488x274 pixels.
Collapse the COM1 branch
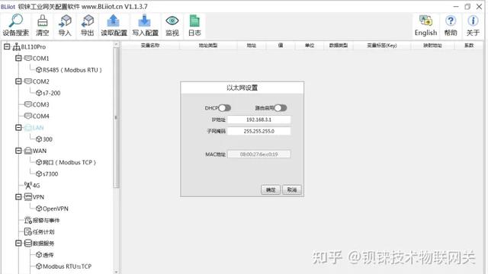point(18,59)
